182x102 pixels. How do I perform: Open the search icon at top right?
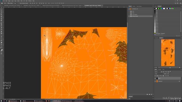click(175, 3)
